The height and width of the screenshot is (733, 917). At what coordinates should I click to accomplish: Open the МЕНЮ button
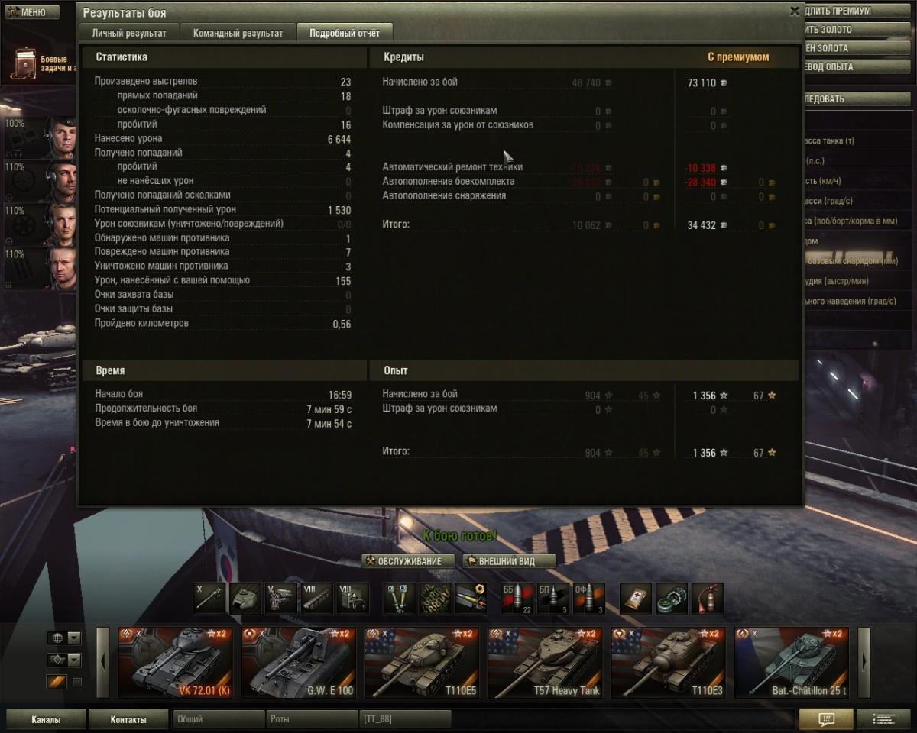pos(31,12)
